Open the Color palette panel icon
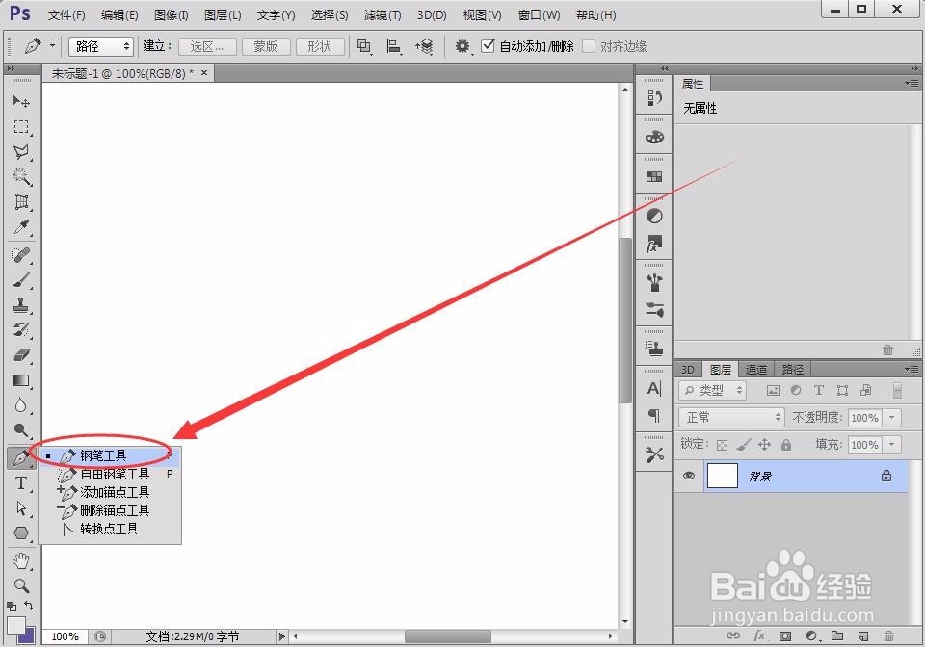This screenshot has height=647, width=925. 654,138
